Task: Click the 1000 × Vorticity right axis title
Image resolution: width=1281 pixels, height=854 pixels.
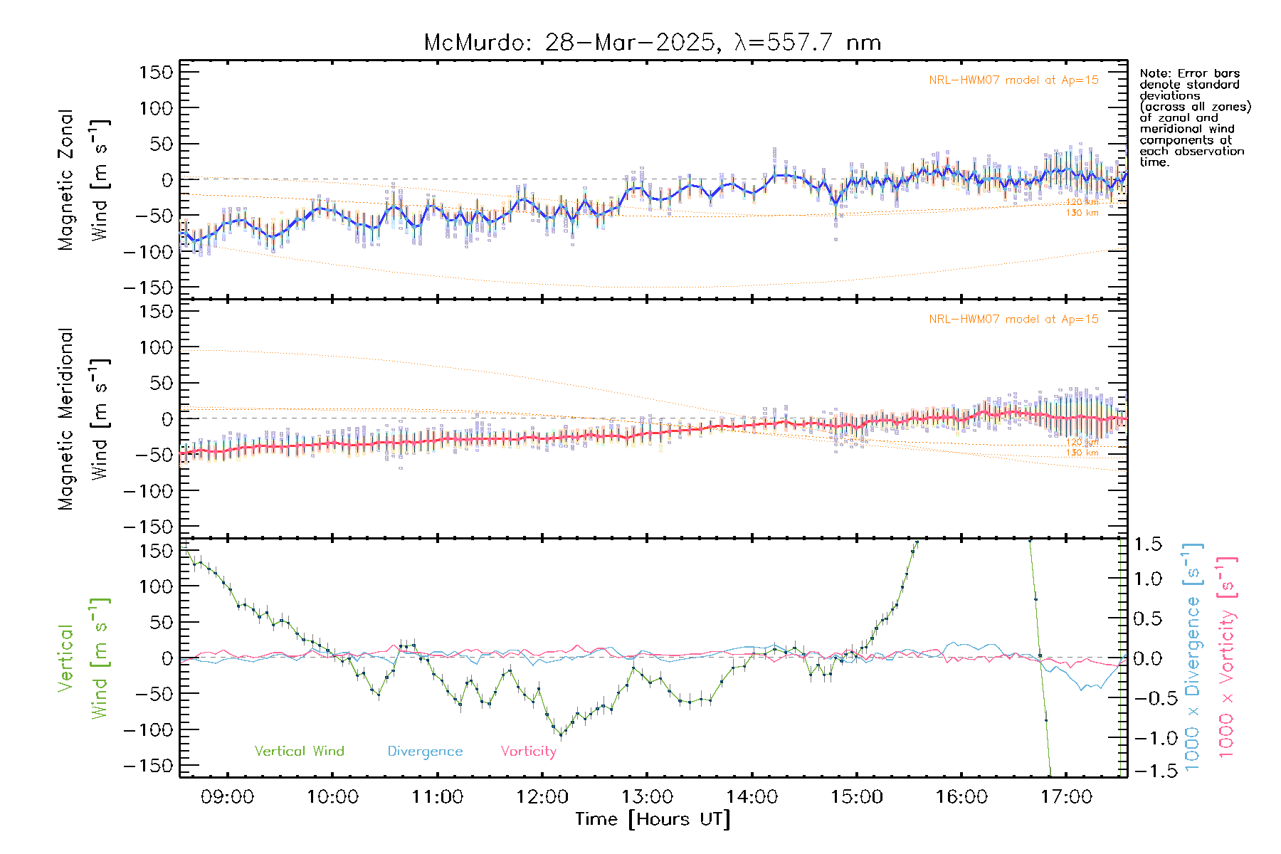Action: click(x=1226, y=658)
